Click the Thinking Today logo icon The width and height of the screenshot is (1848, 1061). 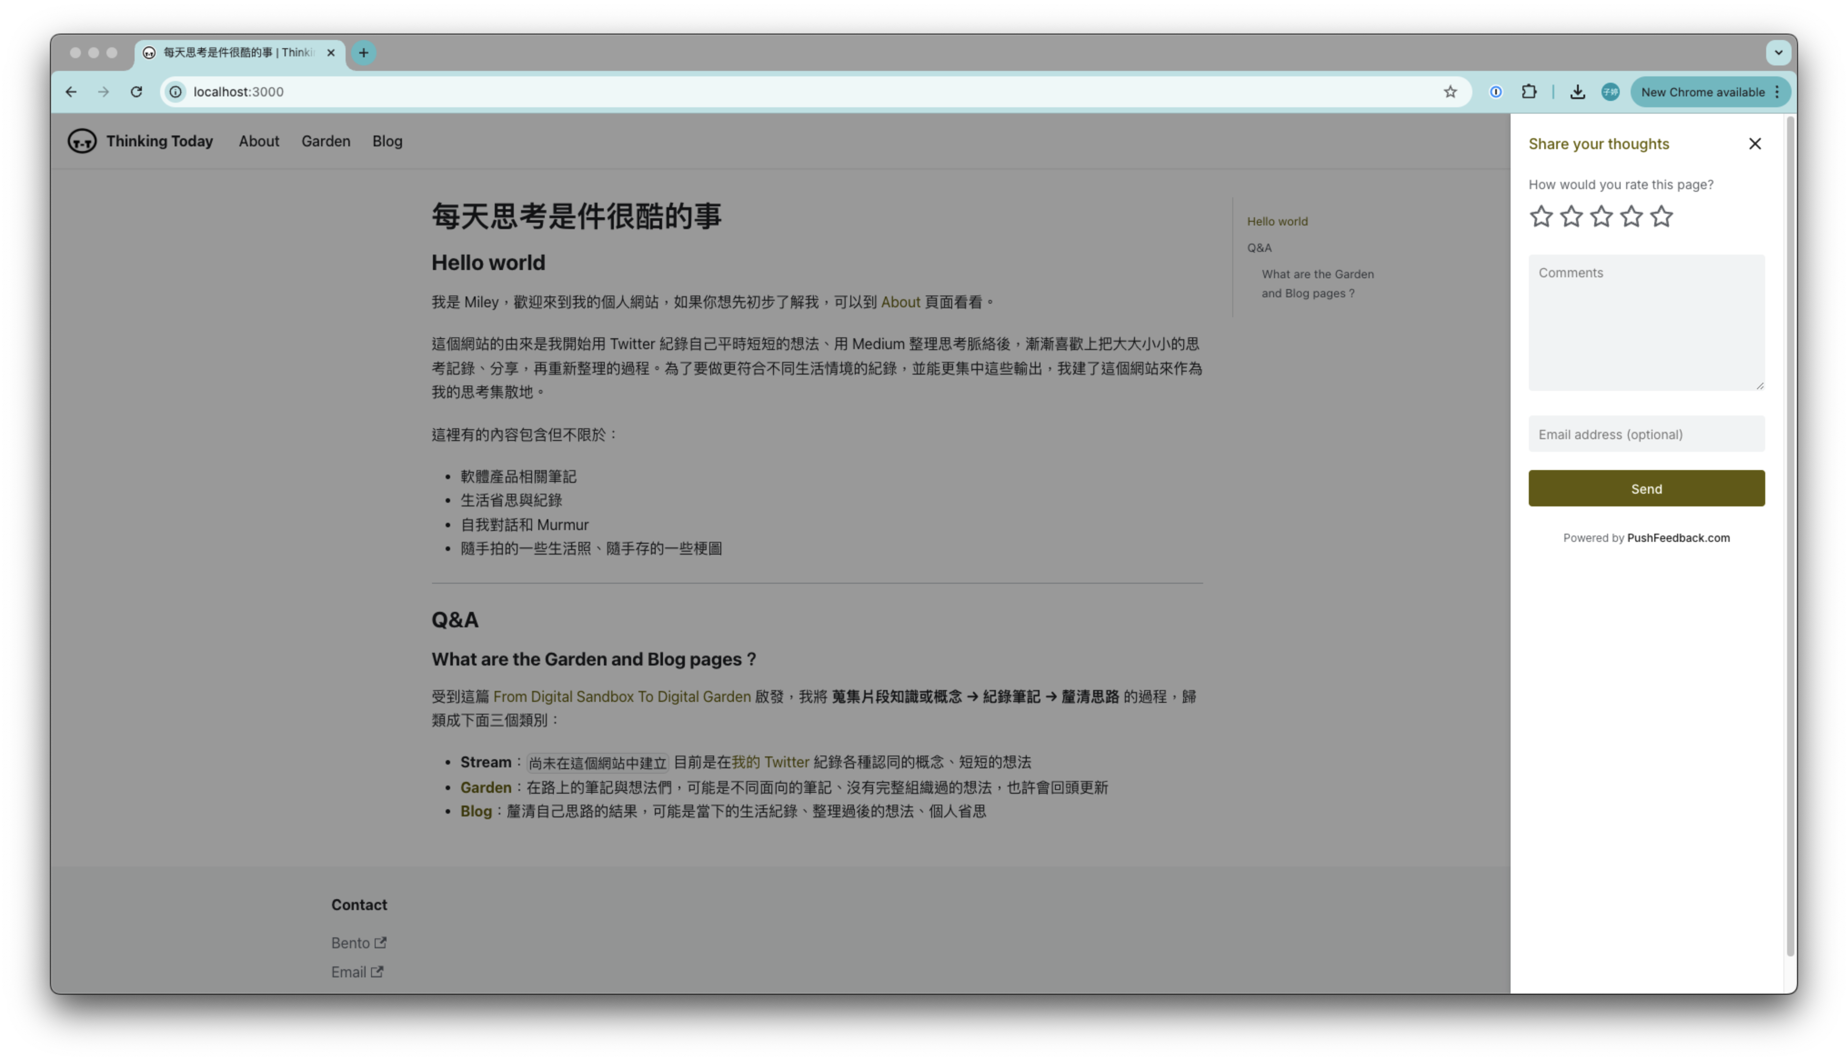coord(81,141)
